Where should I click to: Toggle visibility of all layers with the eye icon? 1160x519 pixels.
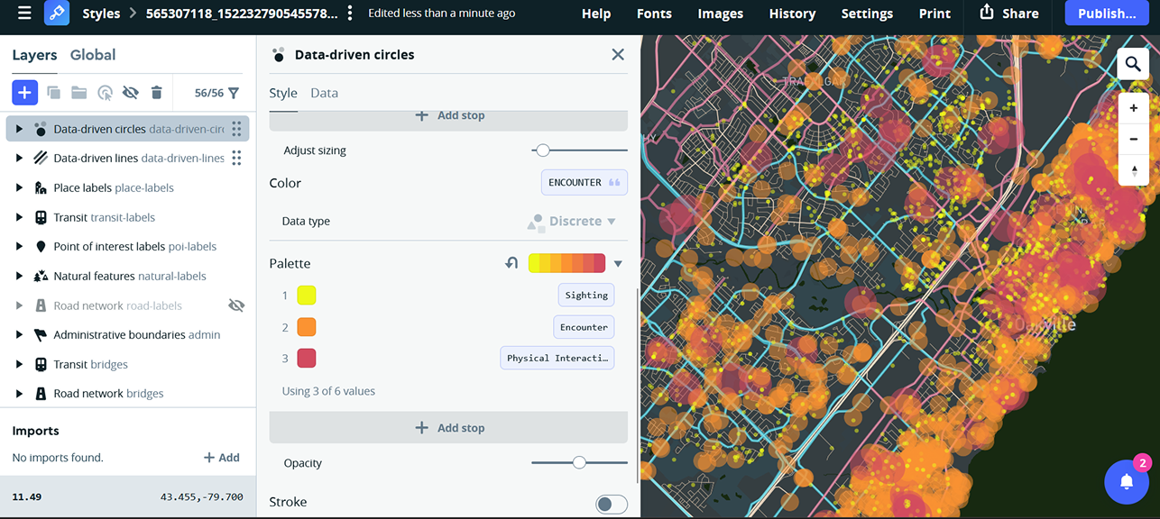(129, 92)
